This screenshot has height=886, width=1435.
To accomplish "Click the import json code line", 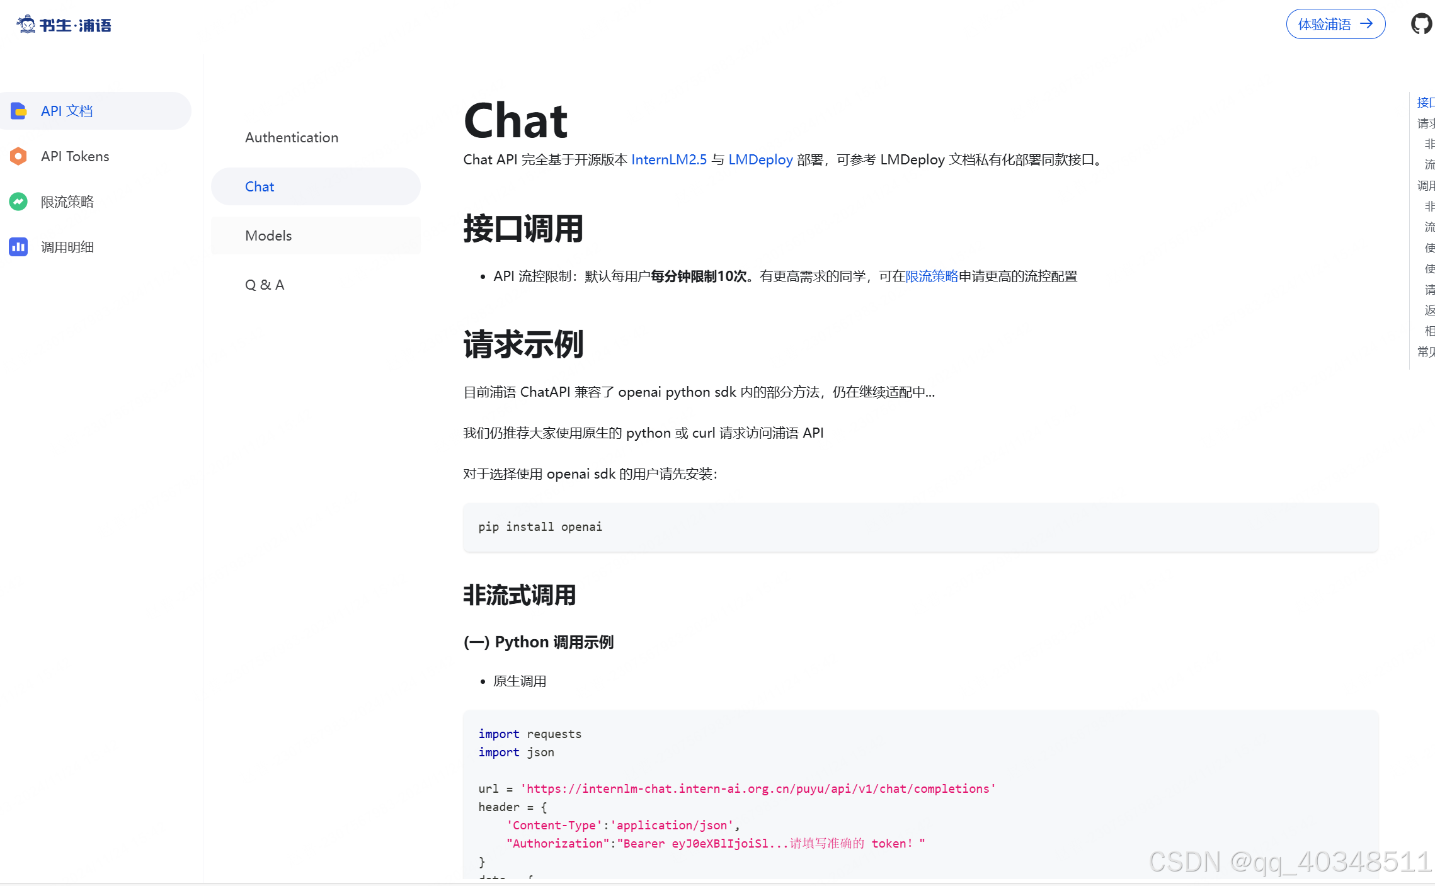I will tap(516, 753).
